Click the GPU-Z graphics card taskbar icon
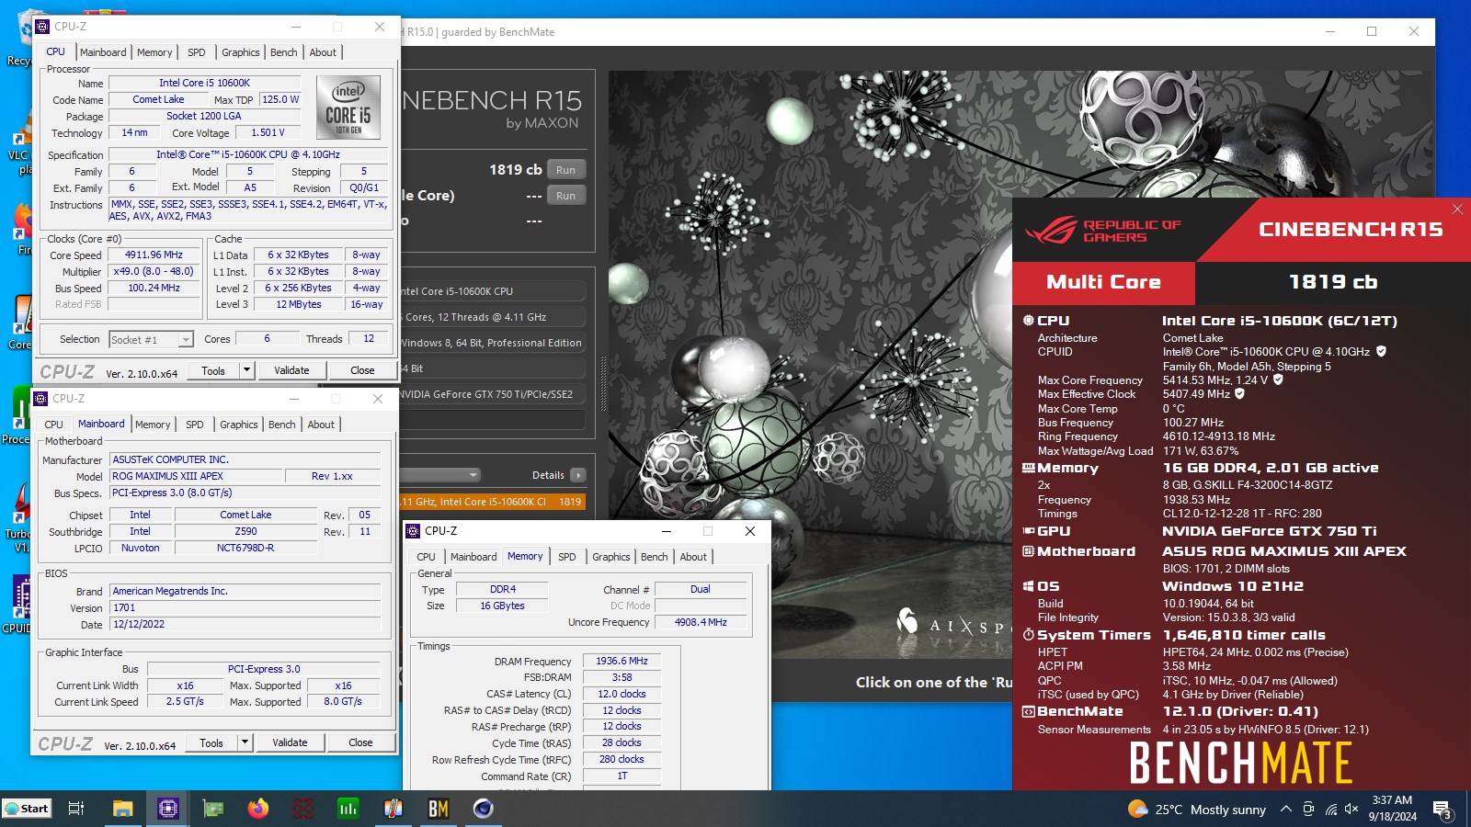This screenshot has width=1471, height=827. [x=213, y=809]
